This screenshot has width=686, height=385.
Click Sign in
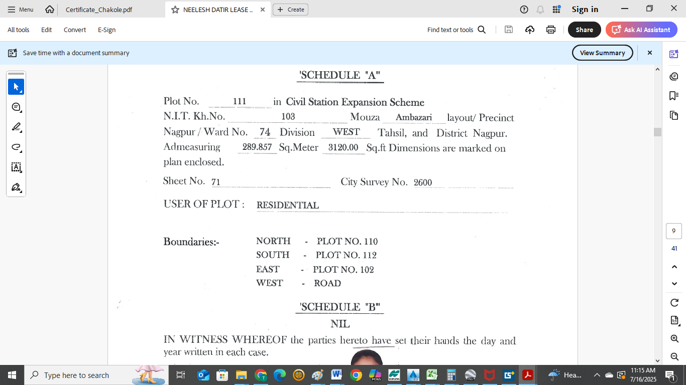coord(585,10)
